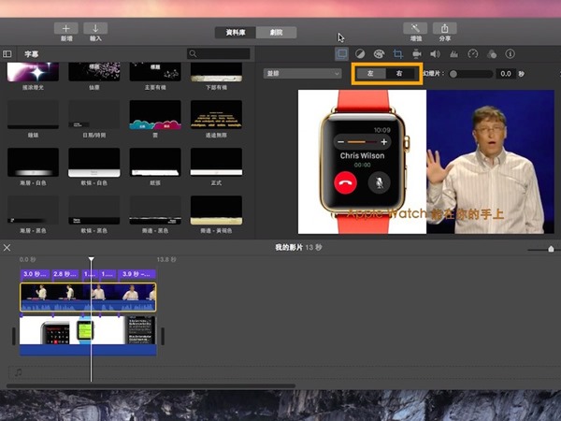Open the speed gauge icon

pos(472,54)
